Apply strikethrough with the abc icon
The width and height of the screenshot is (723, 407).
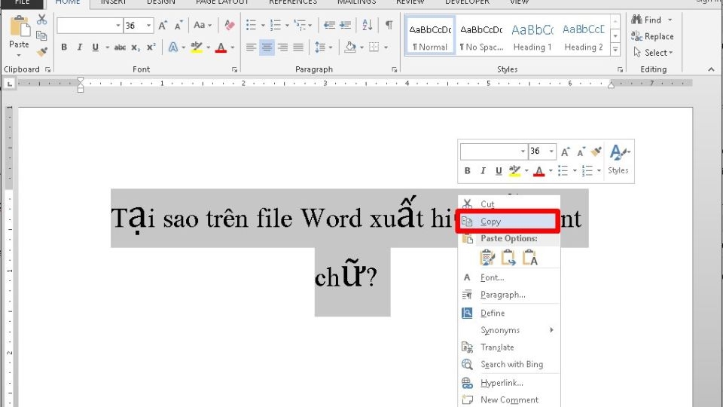tap(120, 47)
